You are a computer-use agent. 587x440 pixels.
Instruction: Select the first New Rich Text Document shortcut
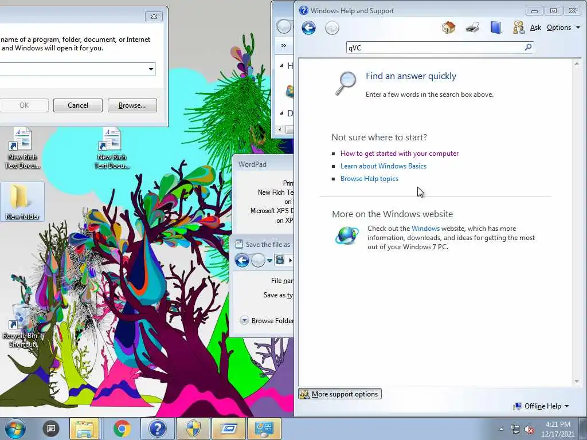pyautogui.click(x=22, y=148)
